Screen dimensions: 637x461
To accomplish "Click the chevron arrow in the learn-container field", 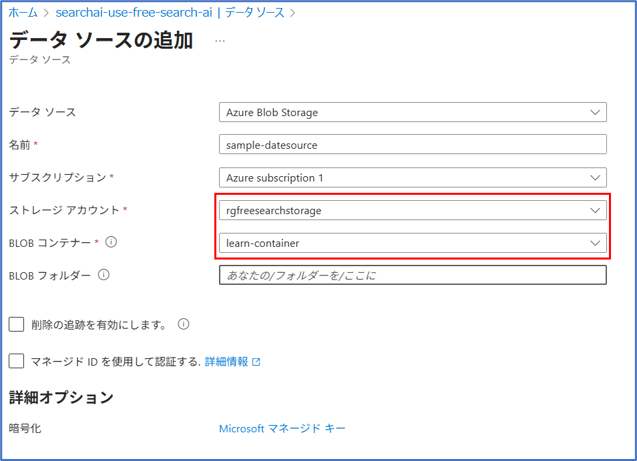I will (x=596, y=243).
